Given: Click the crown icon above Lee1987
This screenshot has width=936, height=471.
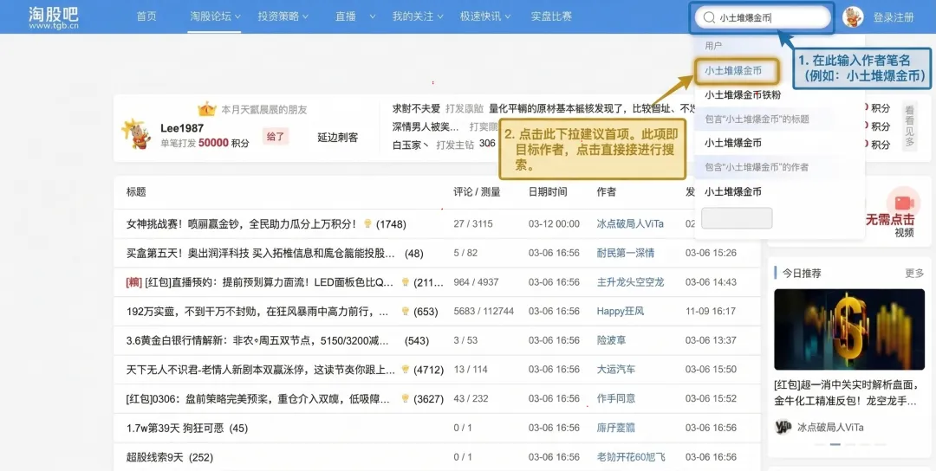Looking at the screenshot, I should click(207, 109).
